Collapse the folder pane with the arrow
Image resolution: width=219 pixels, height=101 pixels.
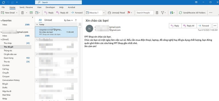[x=33, y=17]
